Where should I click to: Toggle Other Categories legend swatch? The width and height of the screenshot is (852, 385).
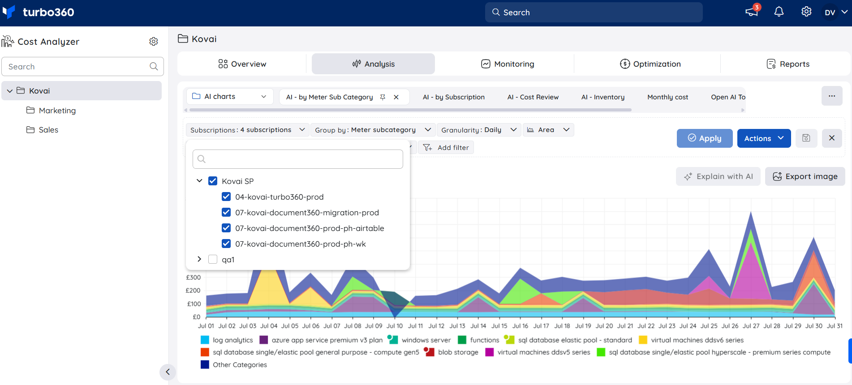click(205, 365)
